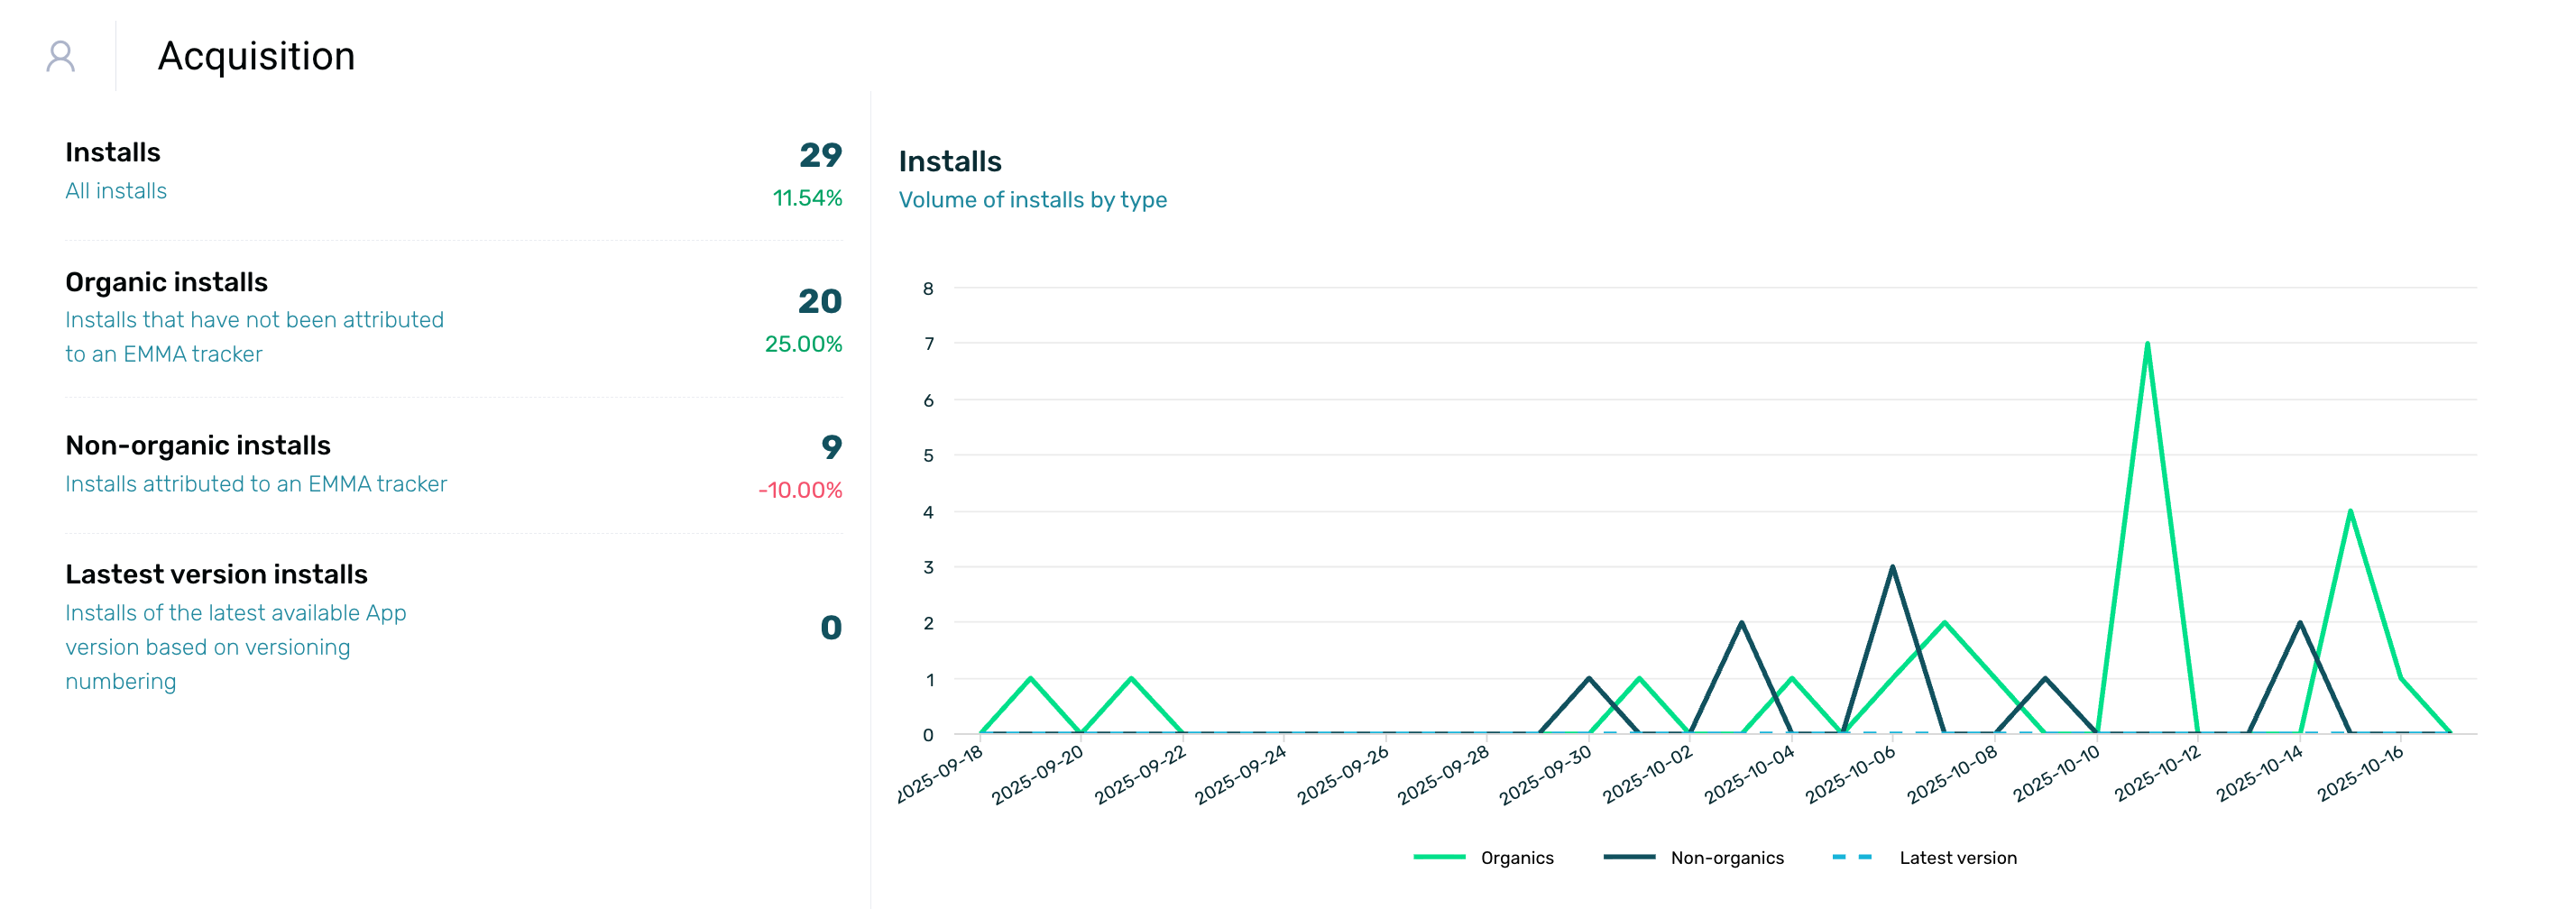The width and height of the screenshot is (2576, 909).
Task: Click the Organic installs value 20
Action: (x=819, y=301)
